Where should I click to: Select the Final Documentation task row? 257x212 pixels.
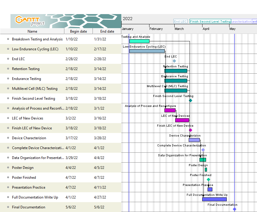61,207
